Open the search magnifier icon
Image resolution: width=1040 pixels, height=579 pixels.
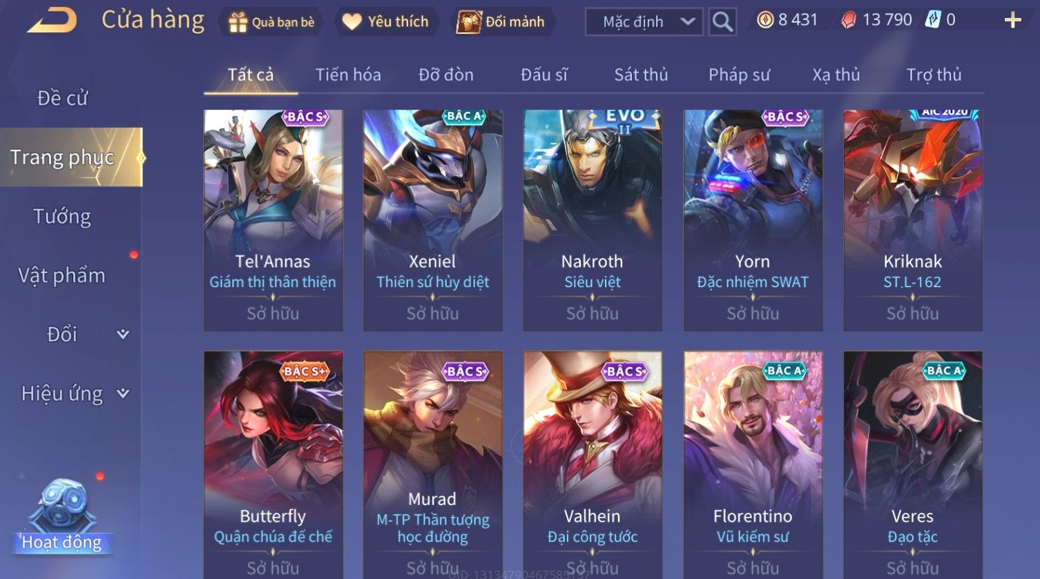(722, 21)
